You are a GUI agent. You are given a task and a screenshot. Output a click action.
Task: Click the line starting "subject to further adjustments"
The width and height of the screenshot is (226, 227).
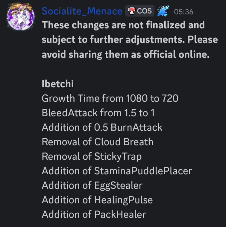tap(130, 40)
